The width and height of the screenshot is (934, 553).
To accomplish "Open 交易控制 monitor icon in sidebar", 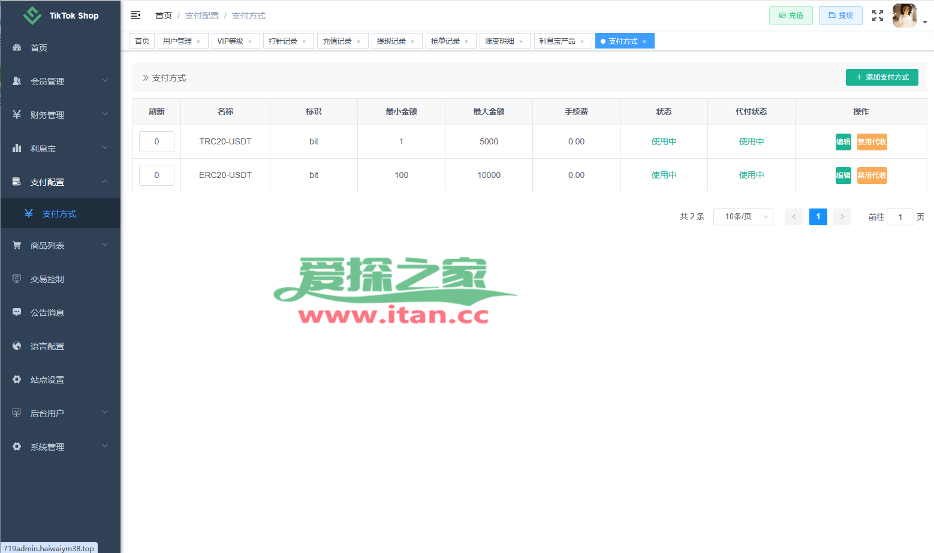I will [17, 279].
